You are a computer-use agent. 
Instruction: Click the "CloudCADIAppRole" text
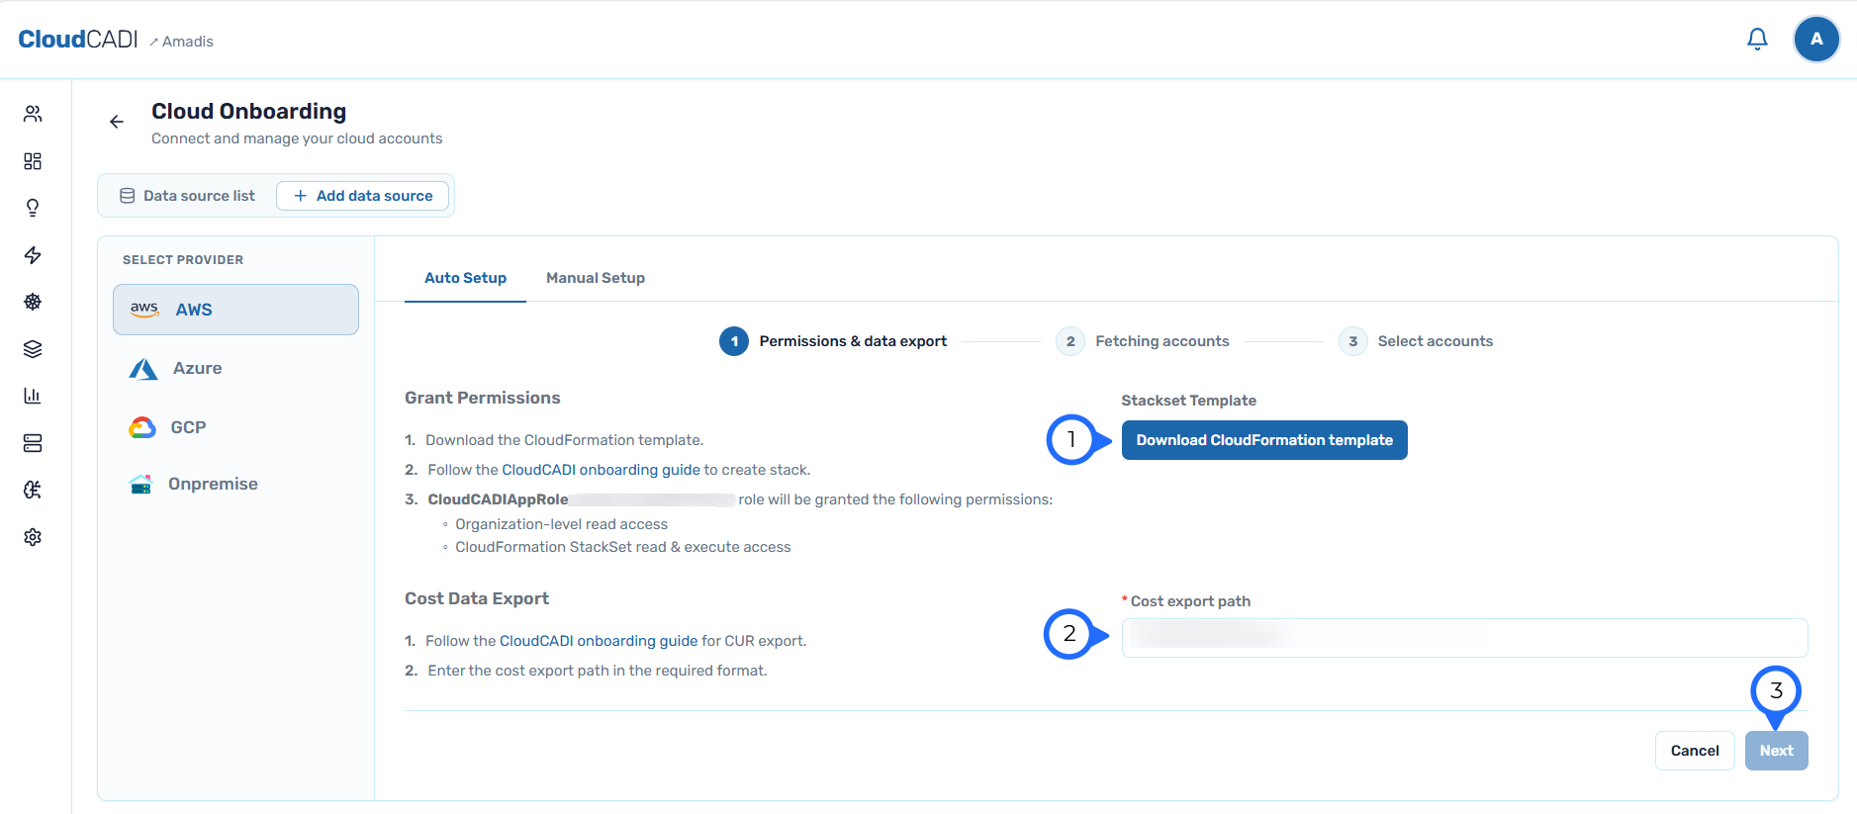[498, 499]
